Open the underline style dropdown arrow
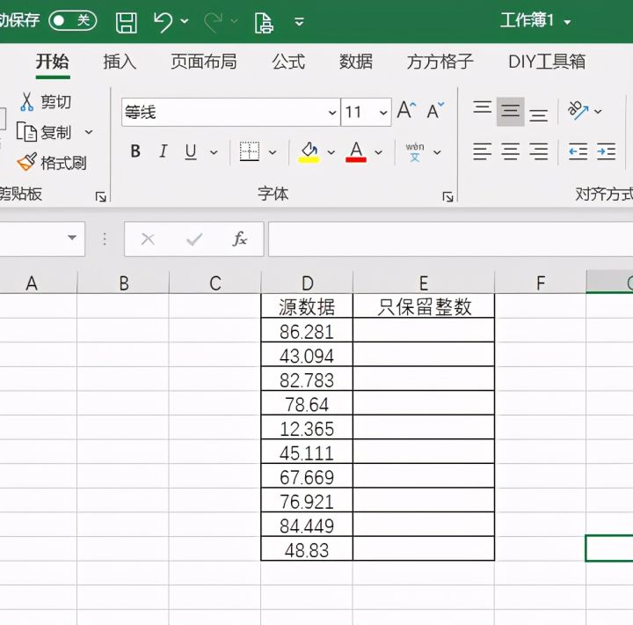The height and width of the screenshot is (625, 633). [x=214, y=152]
